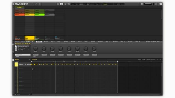
Task: Adjust the #000 macro knob
Action: [36, 48]
